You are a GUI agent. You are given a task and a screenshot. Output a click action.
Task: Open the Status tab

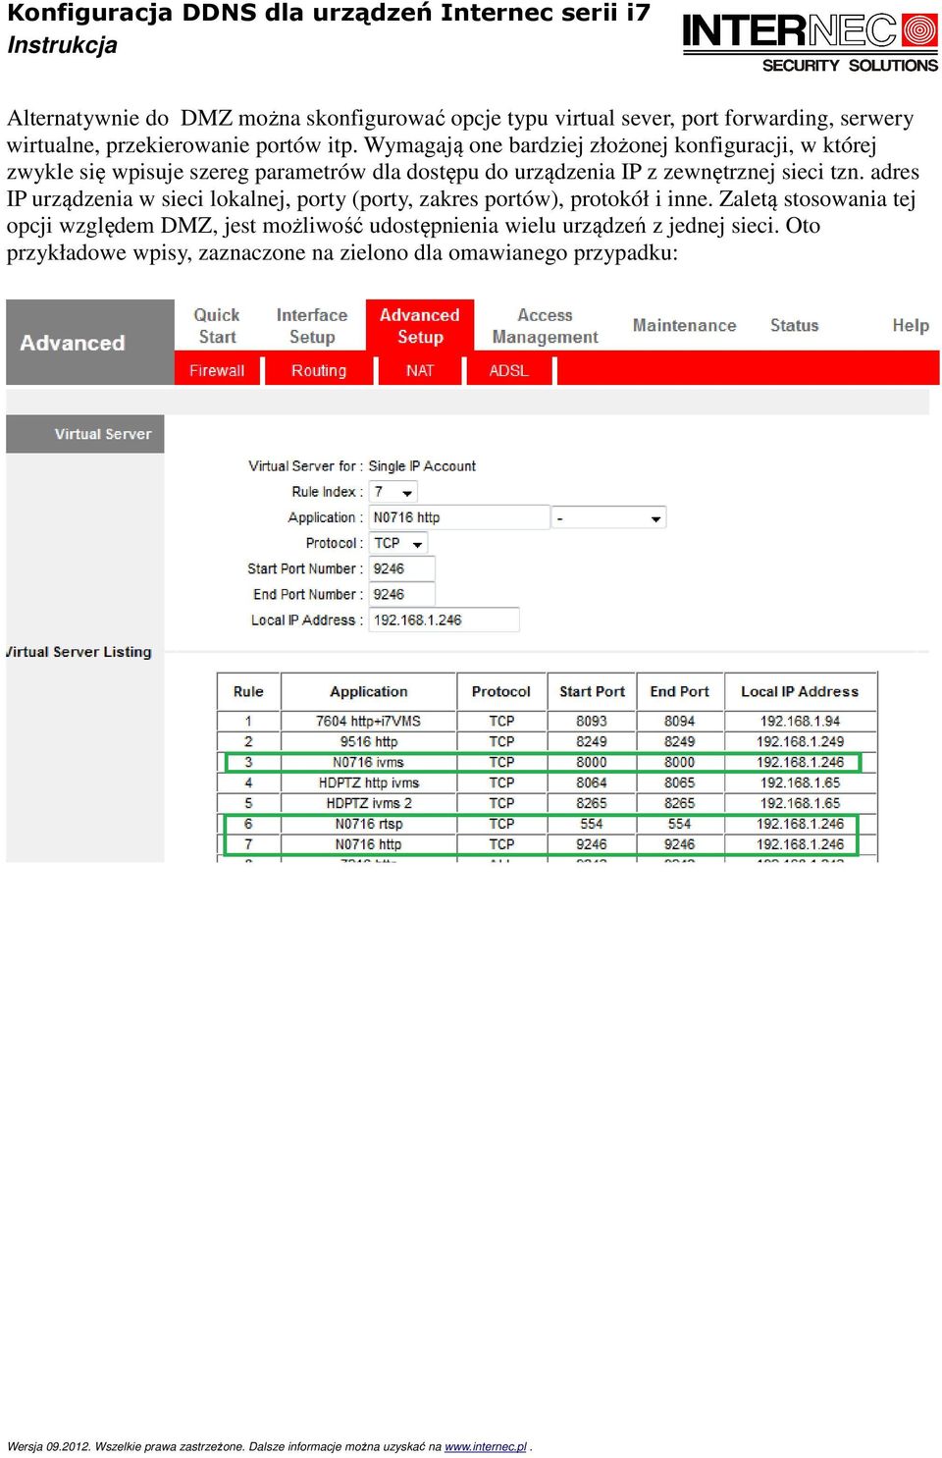coord(794,326)
